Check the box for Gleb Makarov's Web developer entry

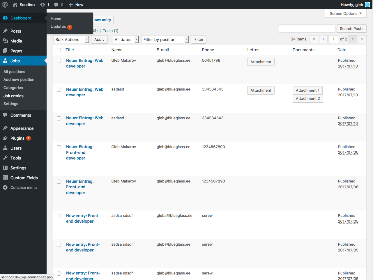point(59,61)
